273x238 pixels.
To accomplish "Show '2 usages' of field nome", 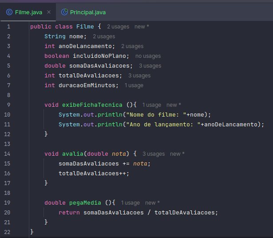I will [x=104, y=36].
